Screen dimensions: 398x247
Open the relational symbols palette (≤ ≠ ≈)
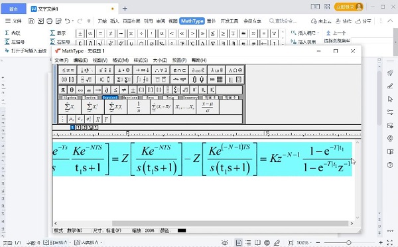pyautogui.click(x=68, y=70)
